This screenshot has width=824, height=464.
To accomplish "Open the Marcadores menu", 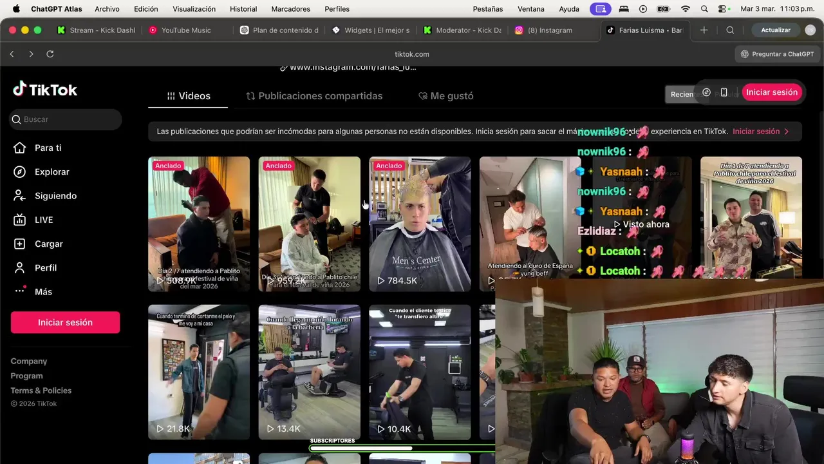I will click(291, 9).
